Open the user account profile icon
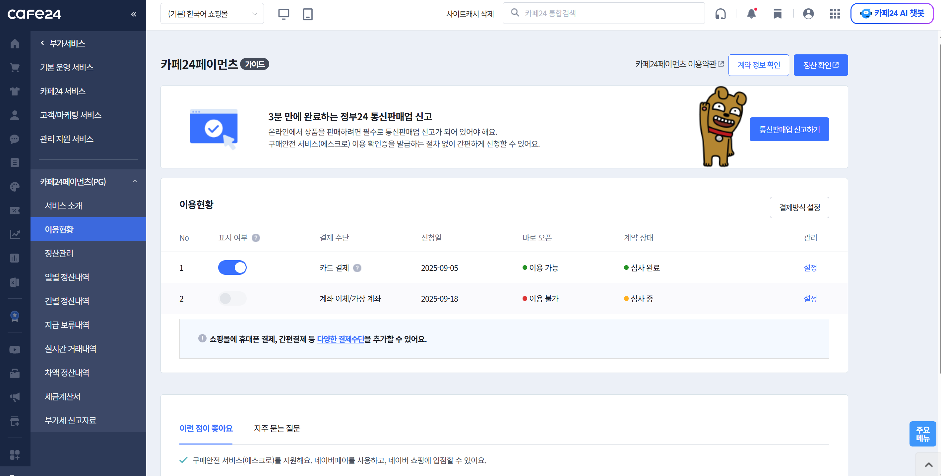The image size is (941, 476). 808,14
